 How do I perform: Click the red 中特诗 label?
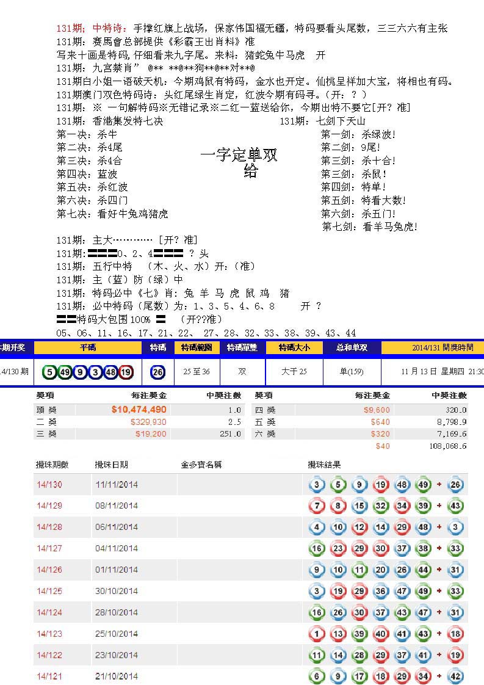tap(110, 29)
